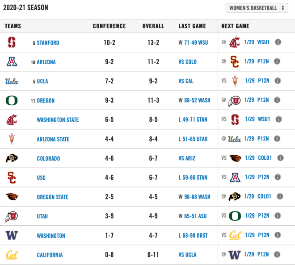This screenshot has width=295, height=265.
Task: Open the L 68-98 ORST game result
Action: pos(193,235)
